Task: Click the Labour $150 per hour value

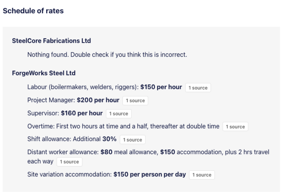Action: click(x=161, y=87)
